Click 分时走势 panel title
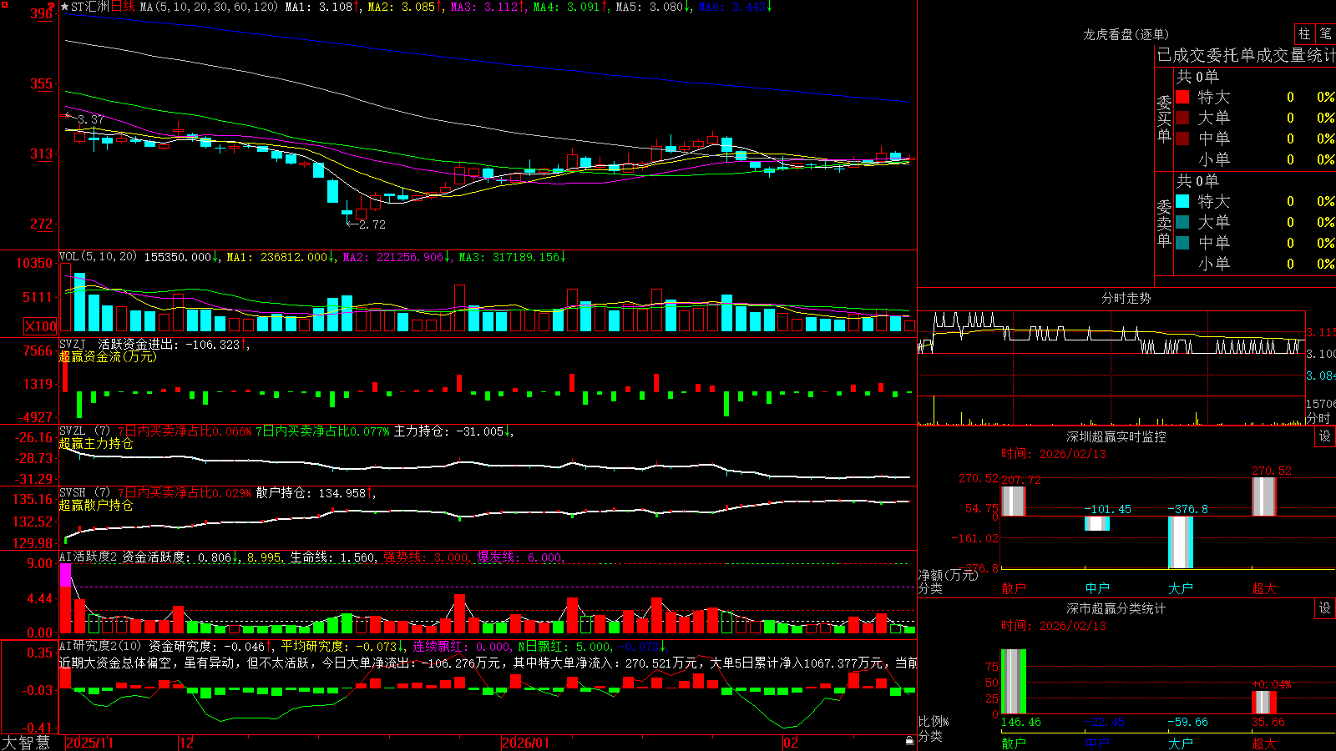Viewport: 1336px width, 751px height. (1126, 298)
